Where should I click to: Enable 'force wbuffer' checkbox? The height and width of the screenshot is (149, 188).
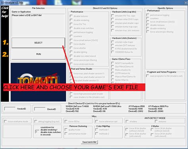(x=71, y=48)
